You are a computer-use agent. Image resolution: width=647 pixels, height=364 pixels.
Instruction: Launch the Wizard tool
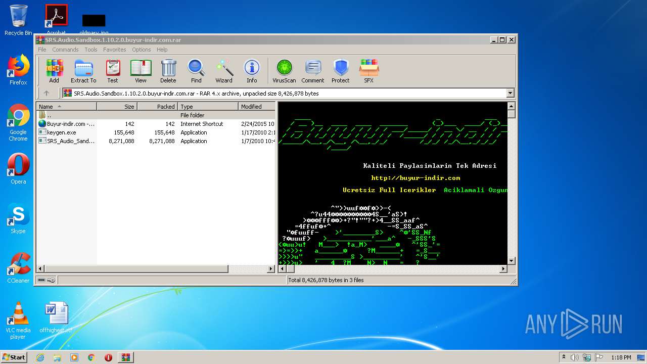point(224,71)
